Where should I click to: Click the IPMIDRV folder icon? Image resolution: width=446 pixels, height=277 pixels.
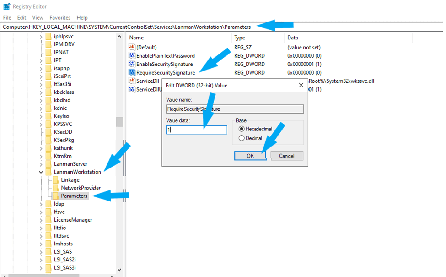tap(48, 44)
